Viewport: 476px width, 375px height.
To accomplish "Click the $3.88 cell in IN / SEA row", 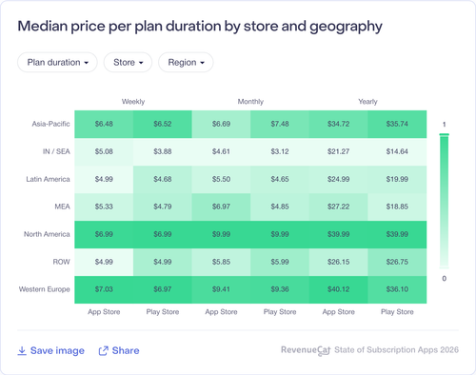I will 163,151.
